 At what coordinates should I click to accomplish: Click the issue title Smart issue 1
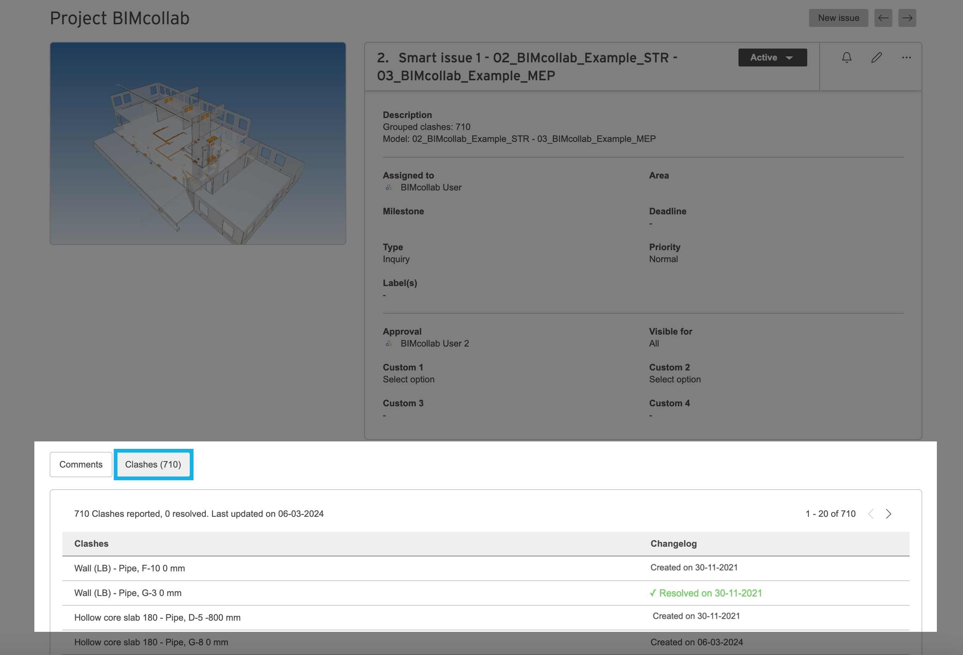coord(527,66)
